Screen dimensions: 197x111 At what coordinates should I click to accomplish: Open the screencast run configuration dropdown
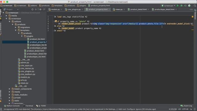click(168, 6)
